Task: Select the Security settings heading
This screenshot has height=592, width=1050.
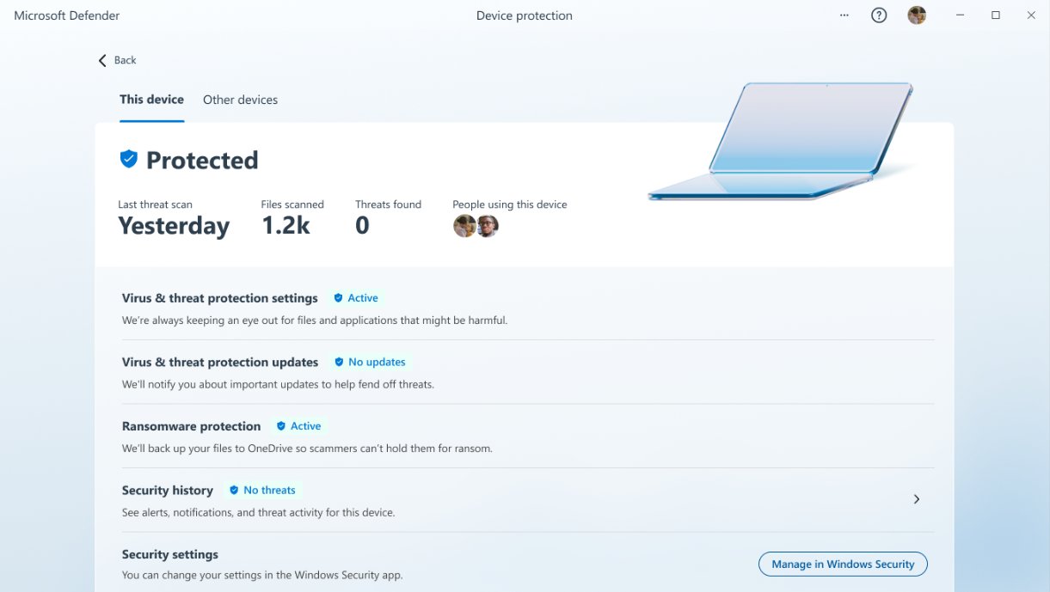Action: pyautogui.click(x=170, y=554)
